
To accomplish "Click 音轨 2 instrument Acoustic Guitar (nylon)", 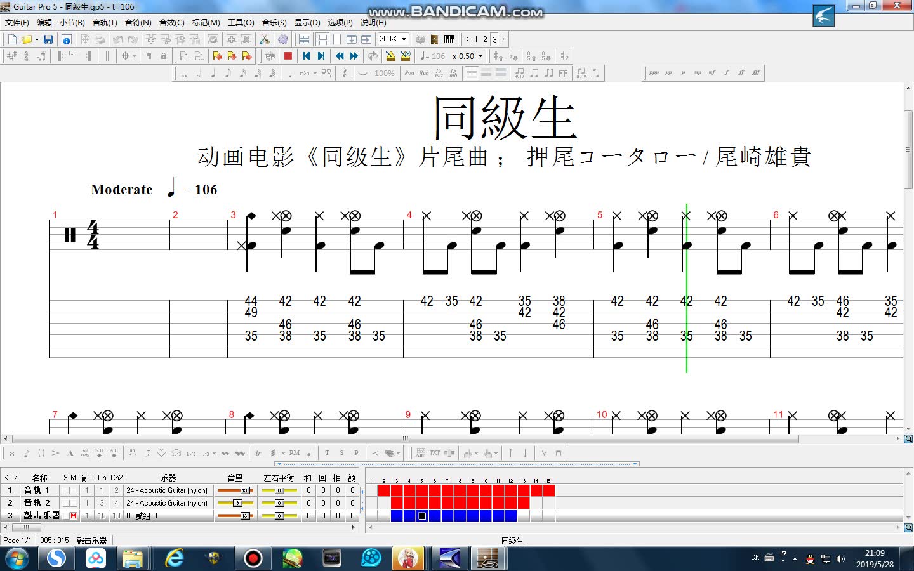I will (167, 503).
